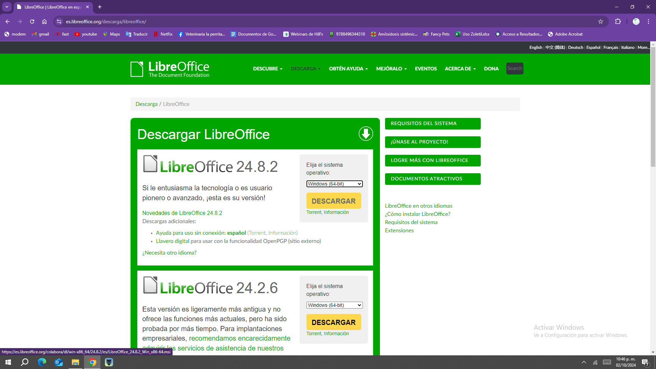Click DESCARGAR for LibreOffice 24.2.6
The width and height of the screenshot is (656, 369).
coord(333,322)
